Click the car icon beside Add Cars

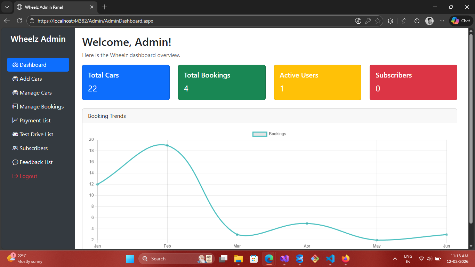[x=15, y=79]
